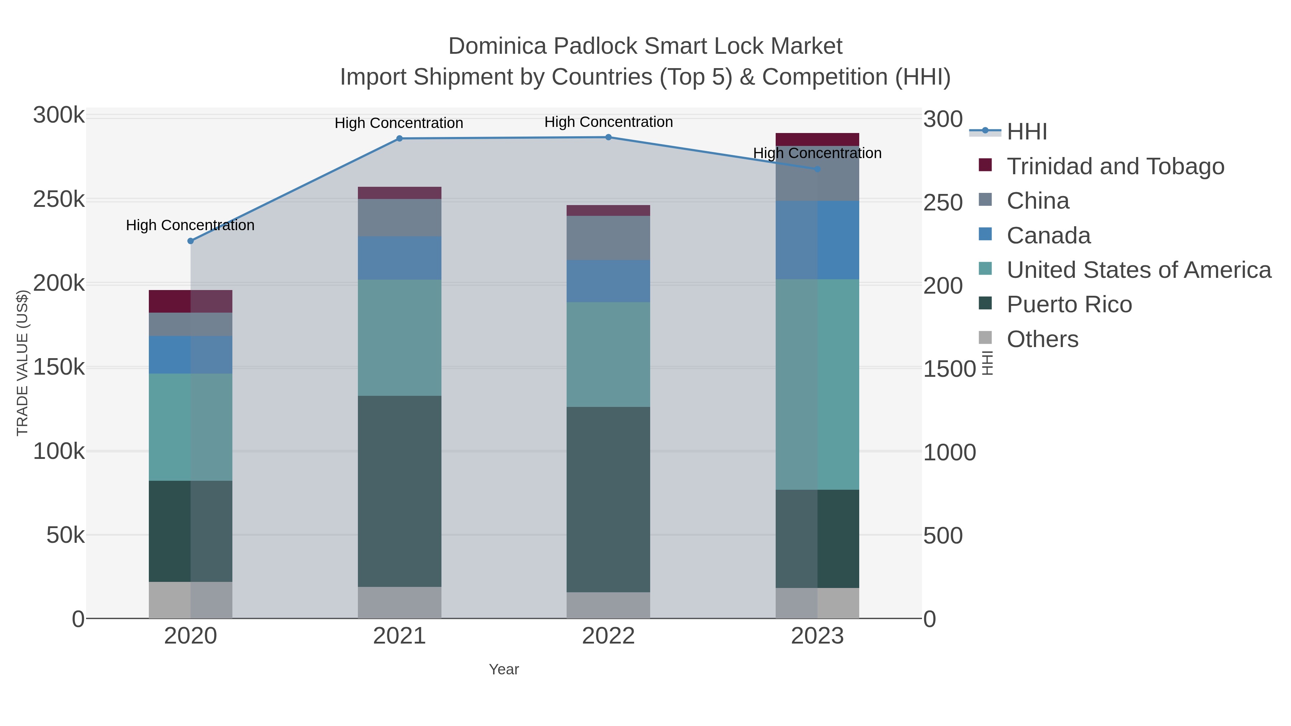
Task: Click the dark green Puerto Rico legend swatch
Action: click(985, 303)
